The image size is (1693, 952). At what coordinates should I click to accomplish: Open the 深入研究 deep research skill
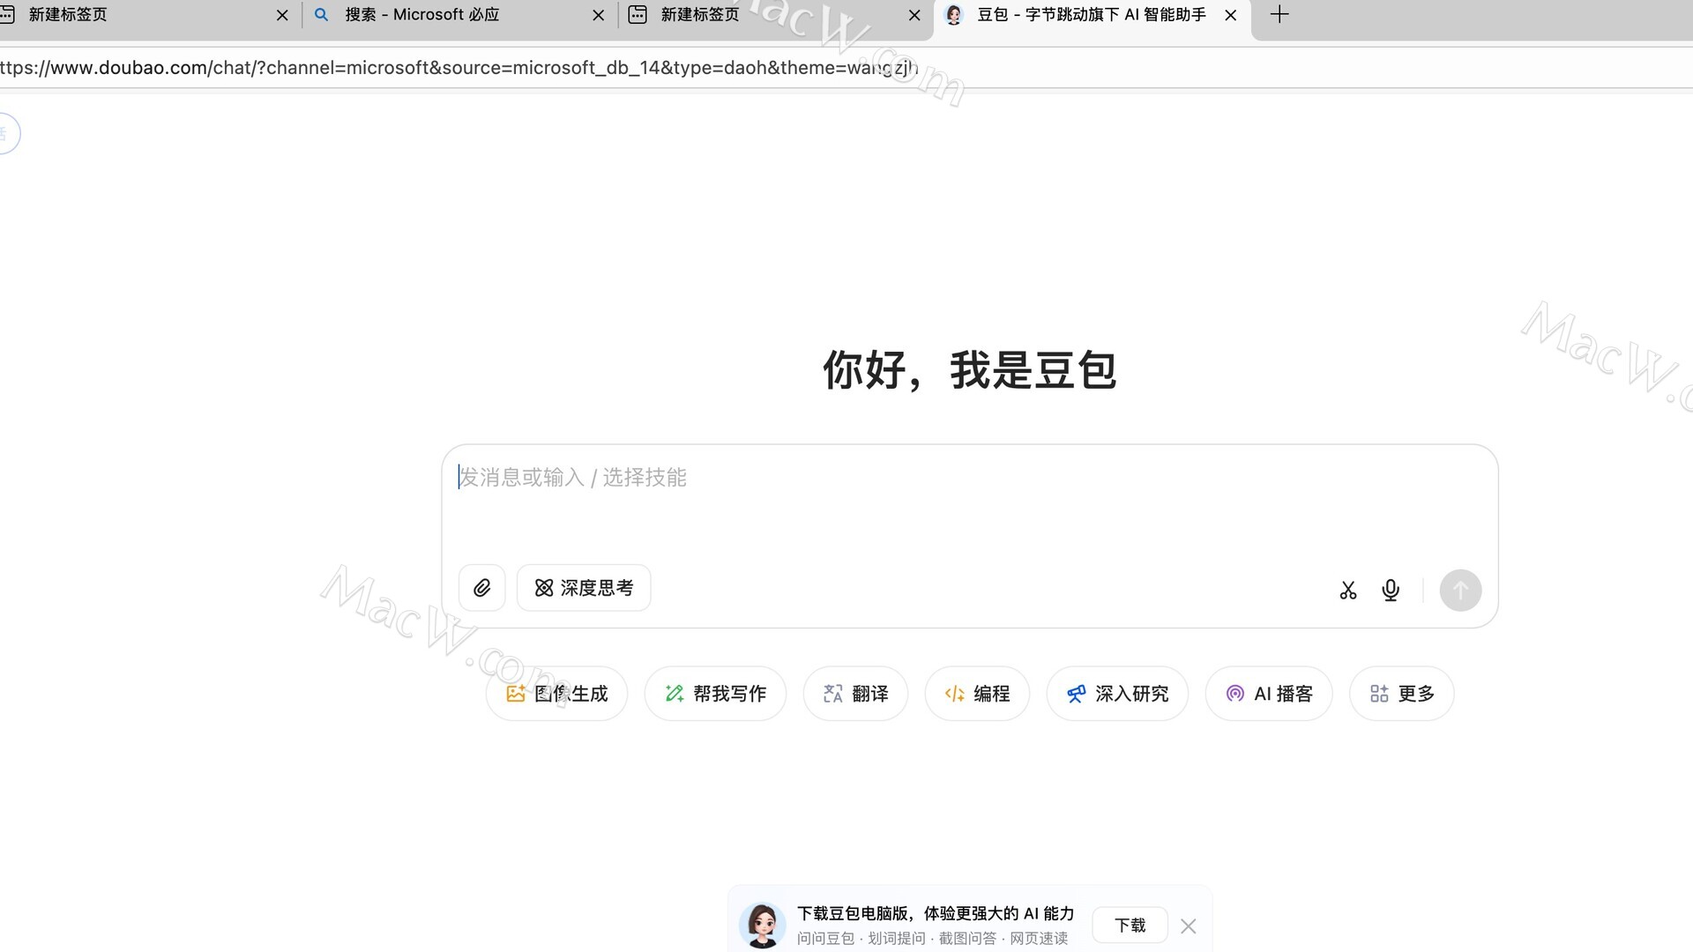pos(1117,694)
